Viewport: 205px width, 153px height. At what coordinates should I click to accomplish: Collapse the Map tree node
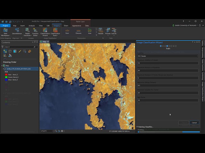[2, 66]
